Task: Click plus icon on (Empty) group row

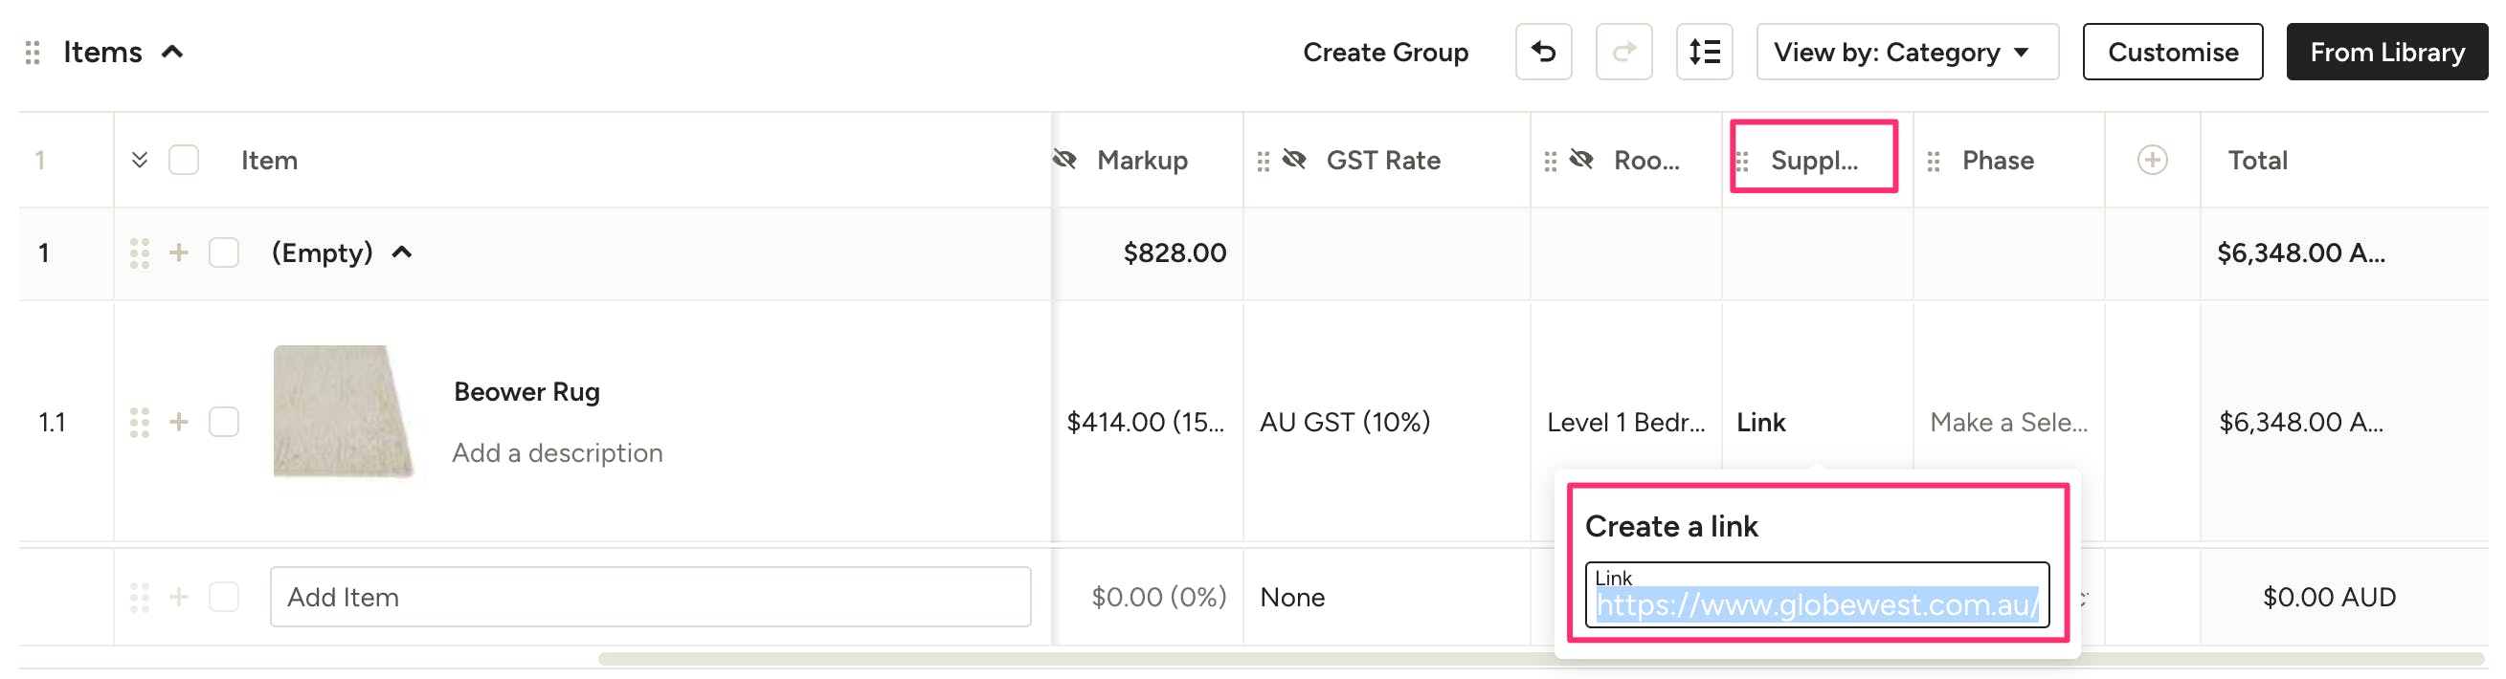Action: click(x=179, y=253)
